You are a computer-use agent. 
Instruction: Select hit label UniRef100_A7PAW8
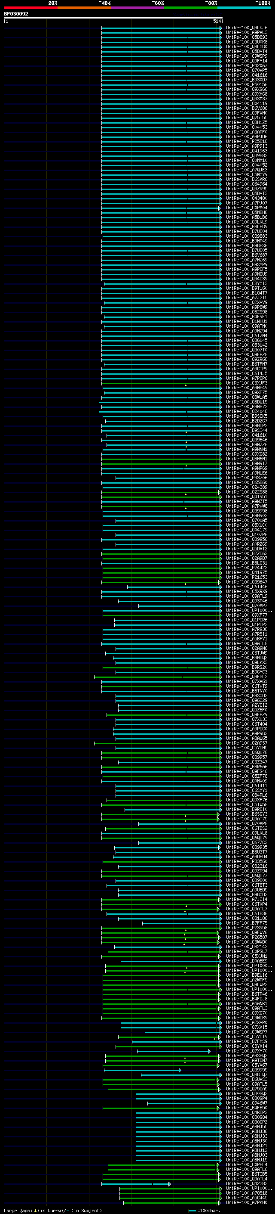pyautogui.click(x=247, y=506)
